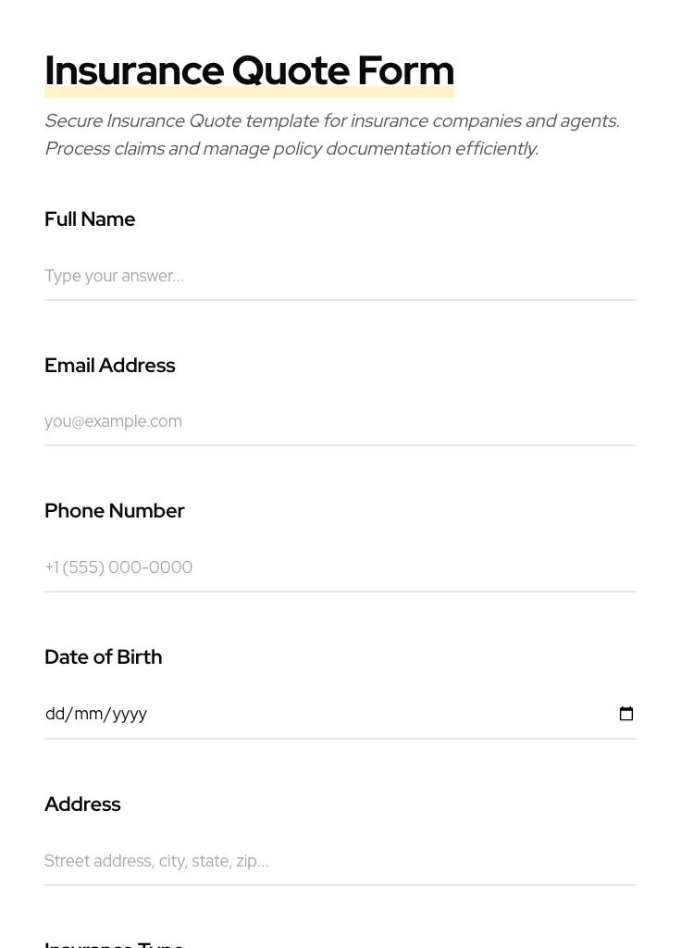This screenshot has width=681, height=948.
Task: Click the word "Insurance" in the form heading
Action: (x=133, y=71)
